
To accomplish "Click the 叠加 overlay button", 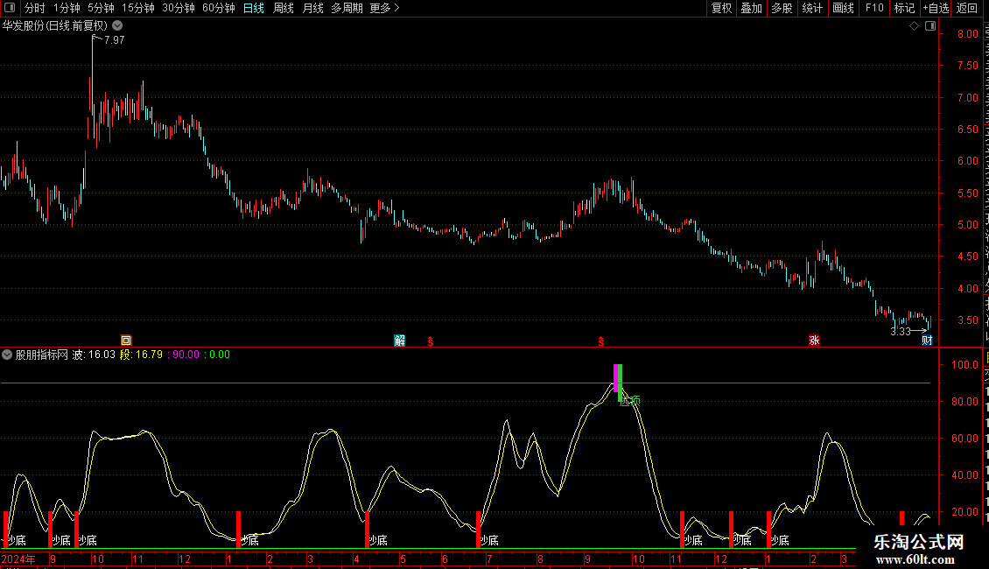I will click(x=751, y=8).
